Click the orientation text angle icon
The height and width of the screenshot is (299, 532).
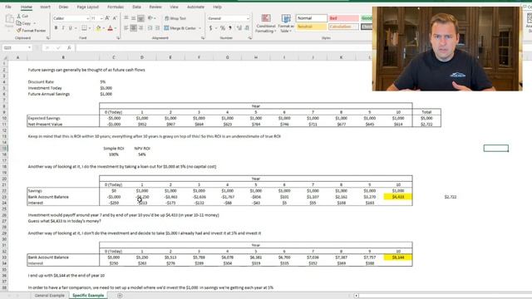point(150,18)
